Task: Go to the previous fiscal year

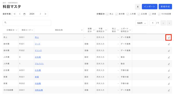Action: coord(20,14)
